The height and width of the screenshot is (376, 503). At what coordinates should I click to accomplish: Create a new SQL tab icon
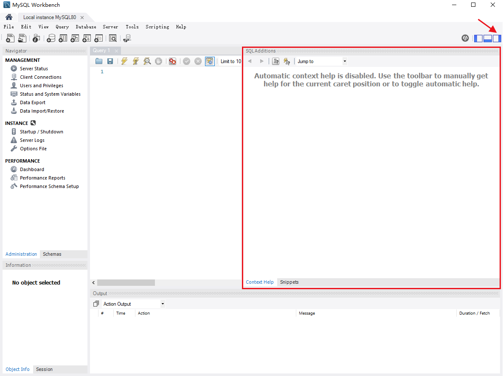pos(10,39)
